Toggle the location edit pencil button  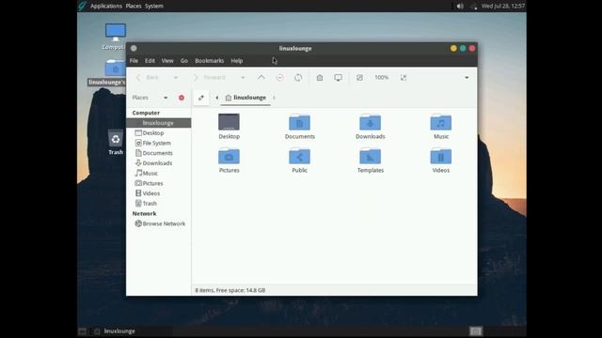pyautogui.click(x=200, y=98)
